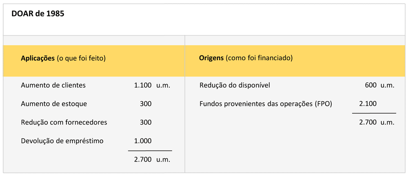Click the sum line under 2.100
This screenshot has height=175, width=408.
374,113
